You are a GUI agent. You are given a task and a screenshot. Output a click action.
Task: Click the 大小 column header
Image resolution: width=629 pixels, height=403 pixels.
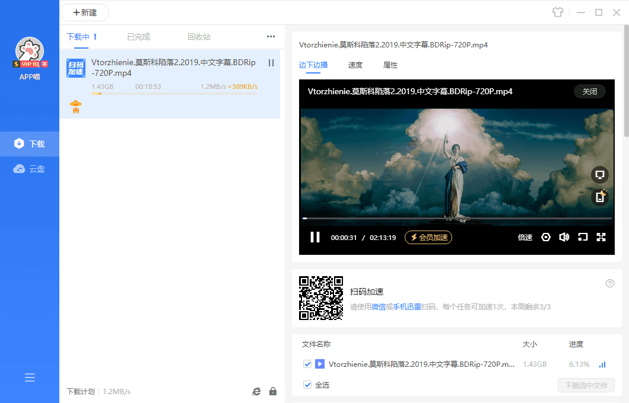[x=529, y=344]
